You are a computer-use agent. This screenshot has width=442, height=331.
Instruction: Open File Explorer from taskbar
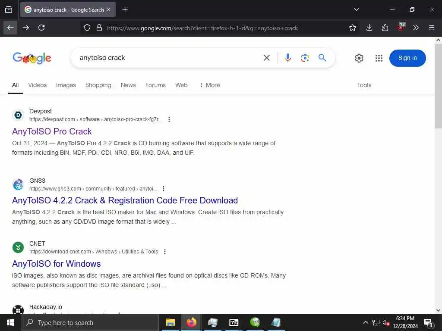[170, 322]
